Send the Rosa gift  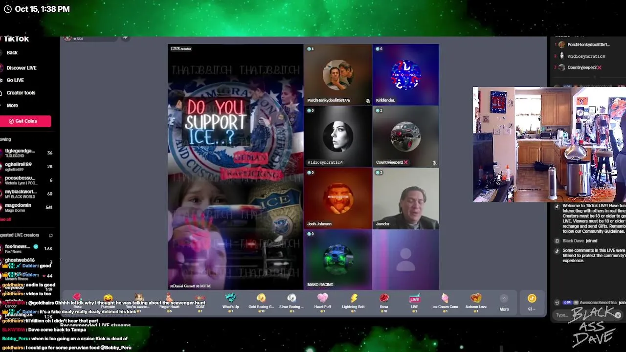(x=384, y=302)
